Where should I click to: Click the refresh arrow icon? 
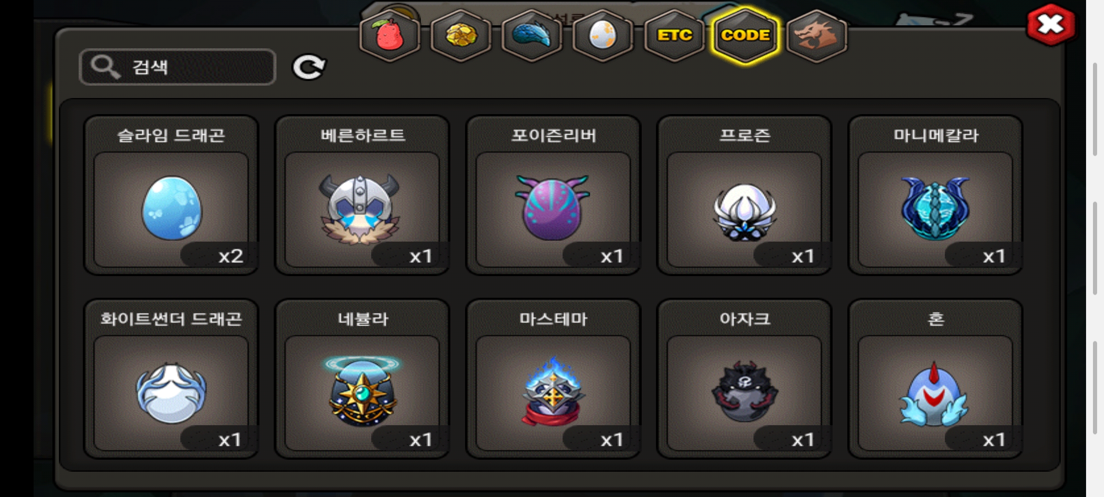(309, 67)
